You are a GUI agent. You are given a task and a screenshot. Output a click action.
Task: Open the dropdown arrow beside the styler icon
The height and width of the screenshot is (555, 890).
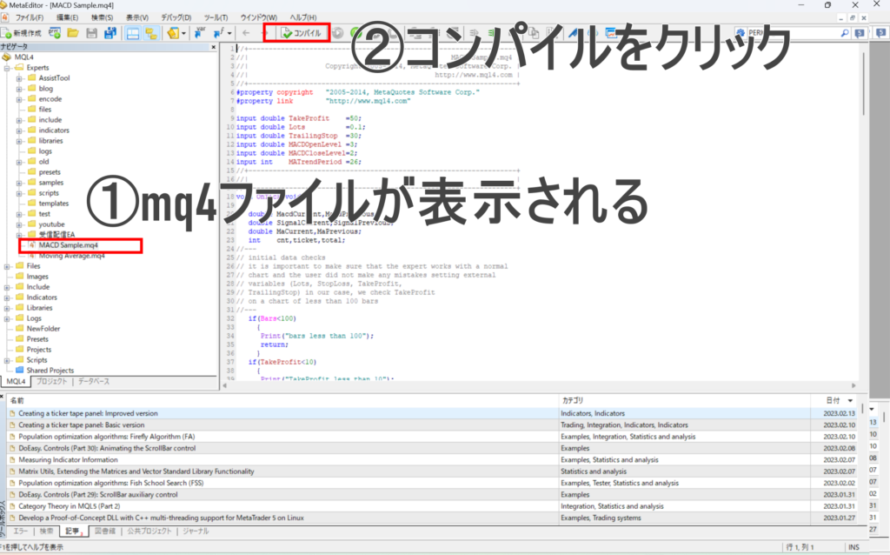(x=183, y=34)
